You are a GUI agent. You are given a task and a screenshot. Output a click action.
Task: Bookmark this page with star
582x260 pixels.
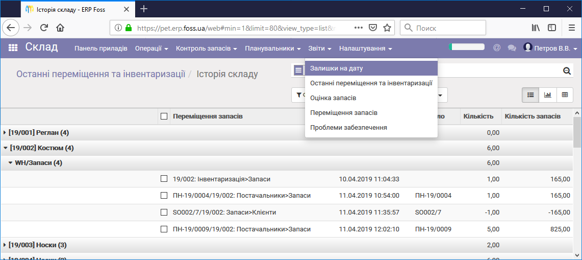pos(387,28)
